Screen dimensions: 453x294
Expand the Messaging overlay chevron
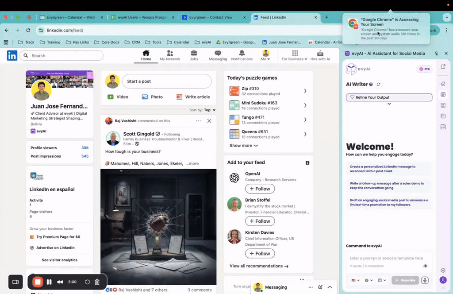[x=330, y=287]
